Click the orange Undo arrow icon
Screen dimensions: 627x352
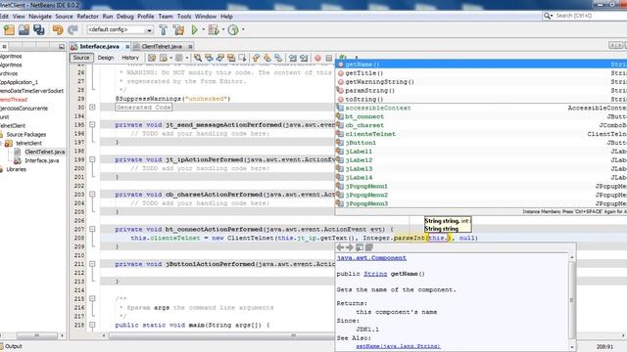[58, 30]
